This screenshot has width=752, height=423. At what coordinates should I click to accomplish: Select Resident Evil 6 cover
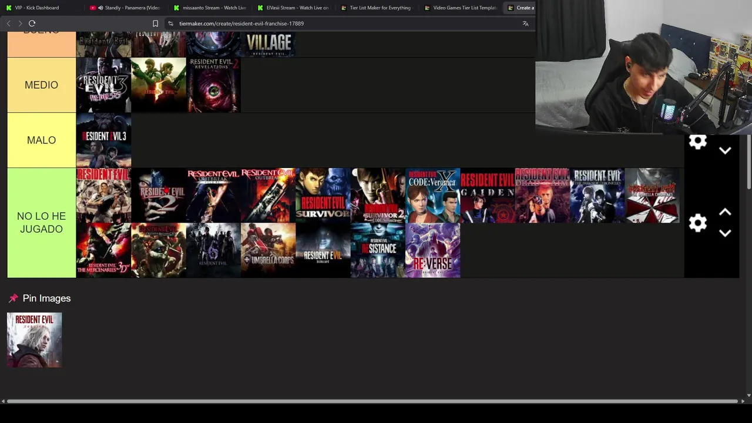(213, 250)
